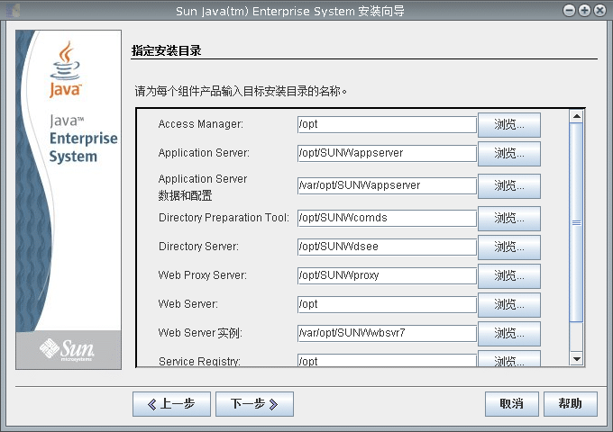The width and height of the screenshot is (613, 432).
Task: Click Browse button for Access Manager
Action: pos(509,125)
